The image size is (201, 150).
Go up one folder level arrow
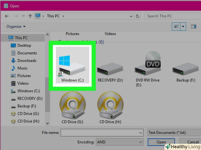(x=30, y=16)
